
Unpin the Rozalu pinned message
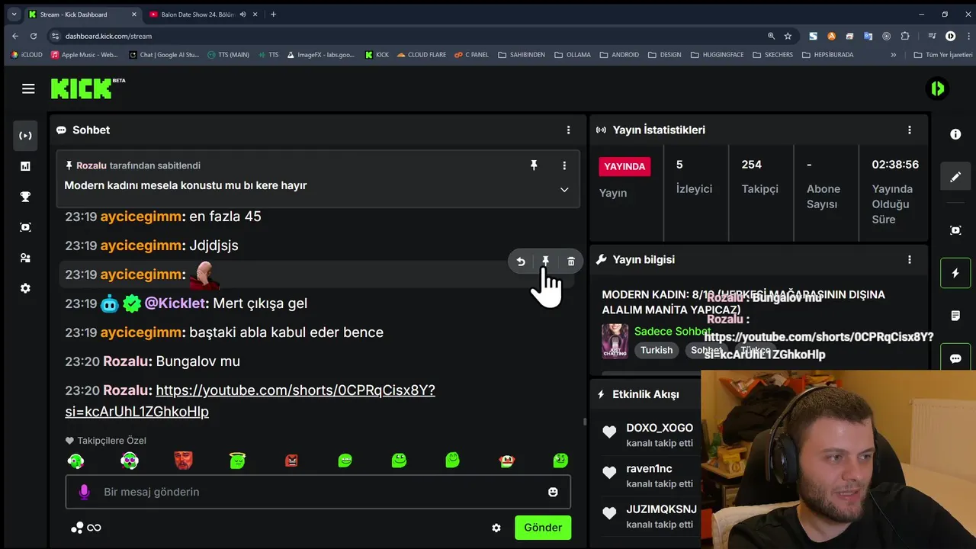pos(534,165)
